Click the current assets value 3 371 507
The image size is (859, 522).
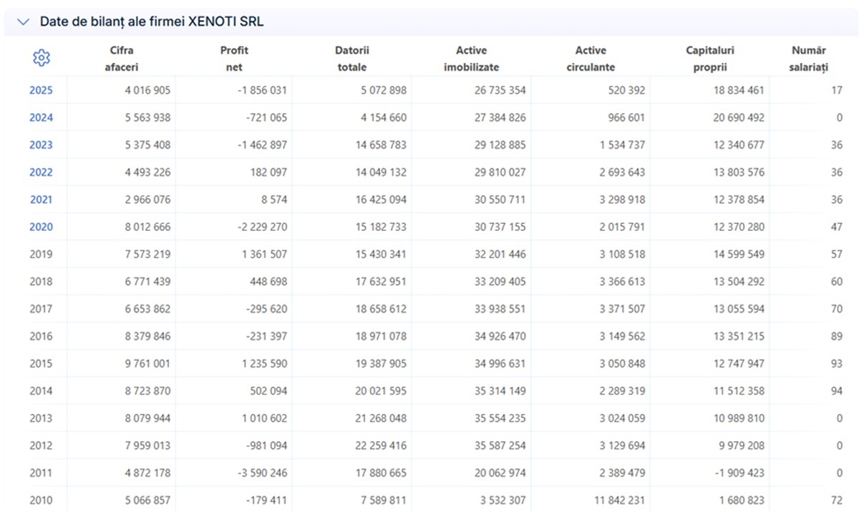(621, 309)
